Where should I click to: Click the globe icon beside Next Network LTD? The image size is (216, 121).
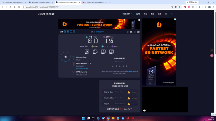[x=73, y=64]
